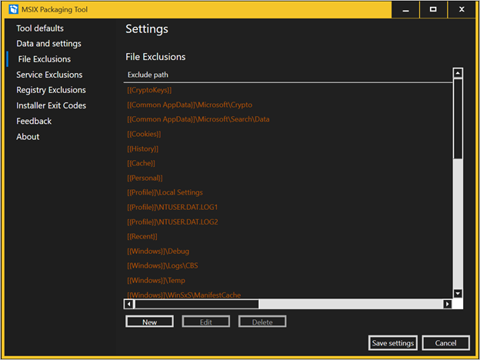Click the New exclusion button
The height and width of the screenshot is (360, 480).
(149, 322)
